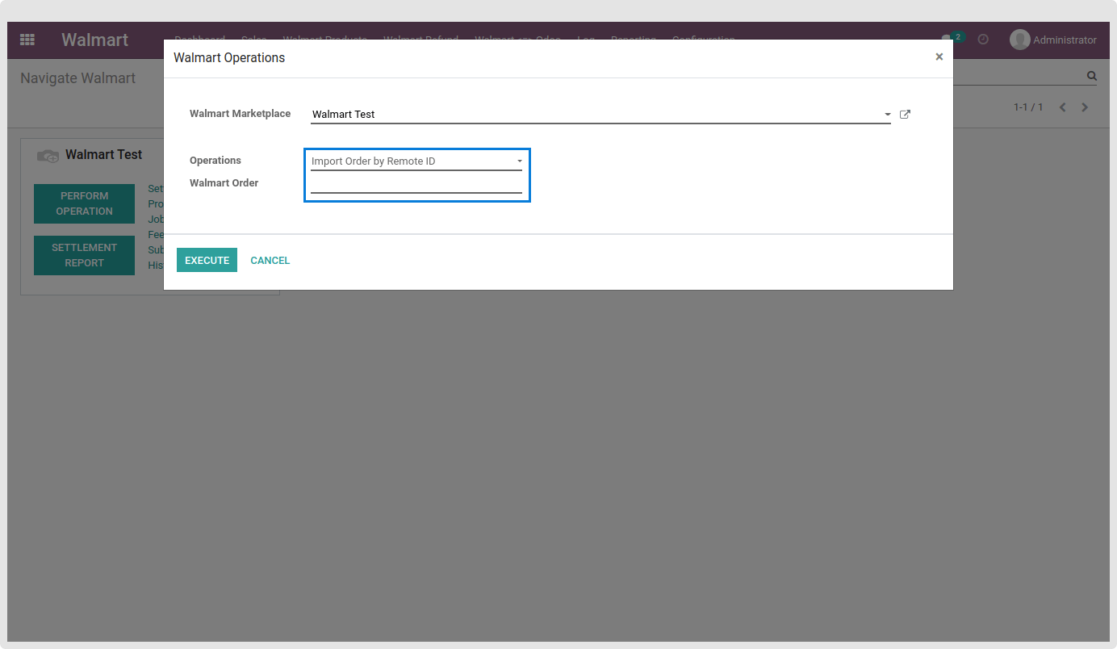
Task: Go to next page with right chevron
Action: 1085,107
